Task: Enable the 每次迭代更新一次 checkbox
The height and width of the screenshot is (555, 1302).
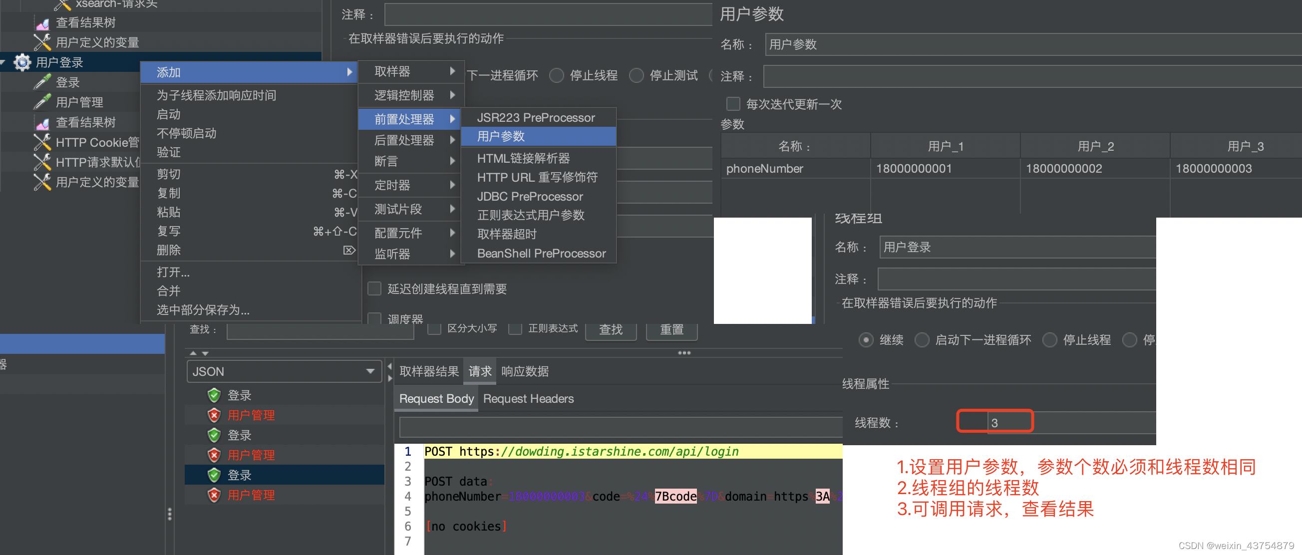Action: (x=733, y=104)
